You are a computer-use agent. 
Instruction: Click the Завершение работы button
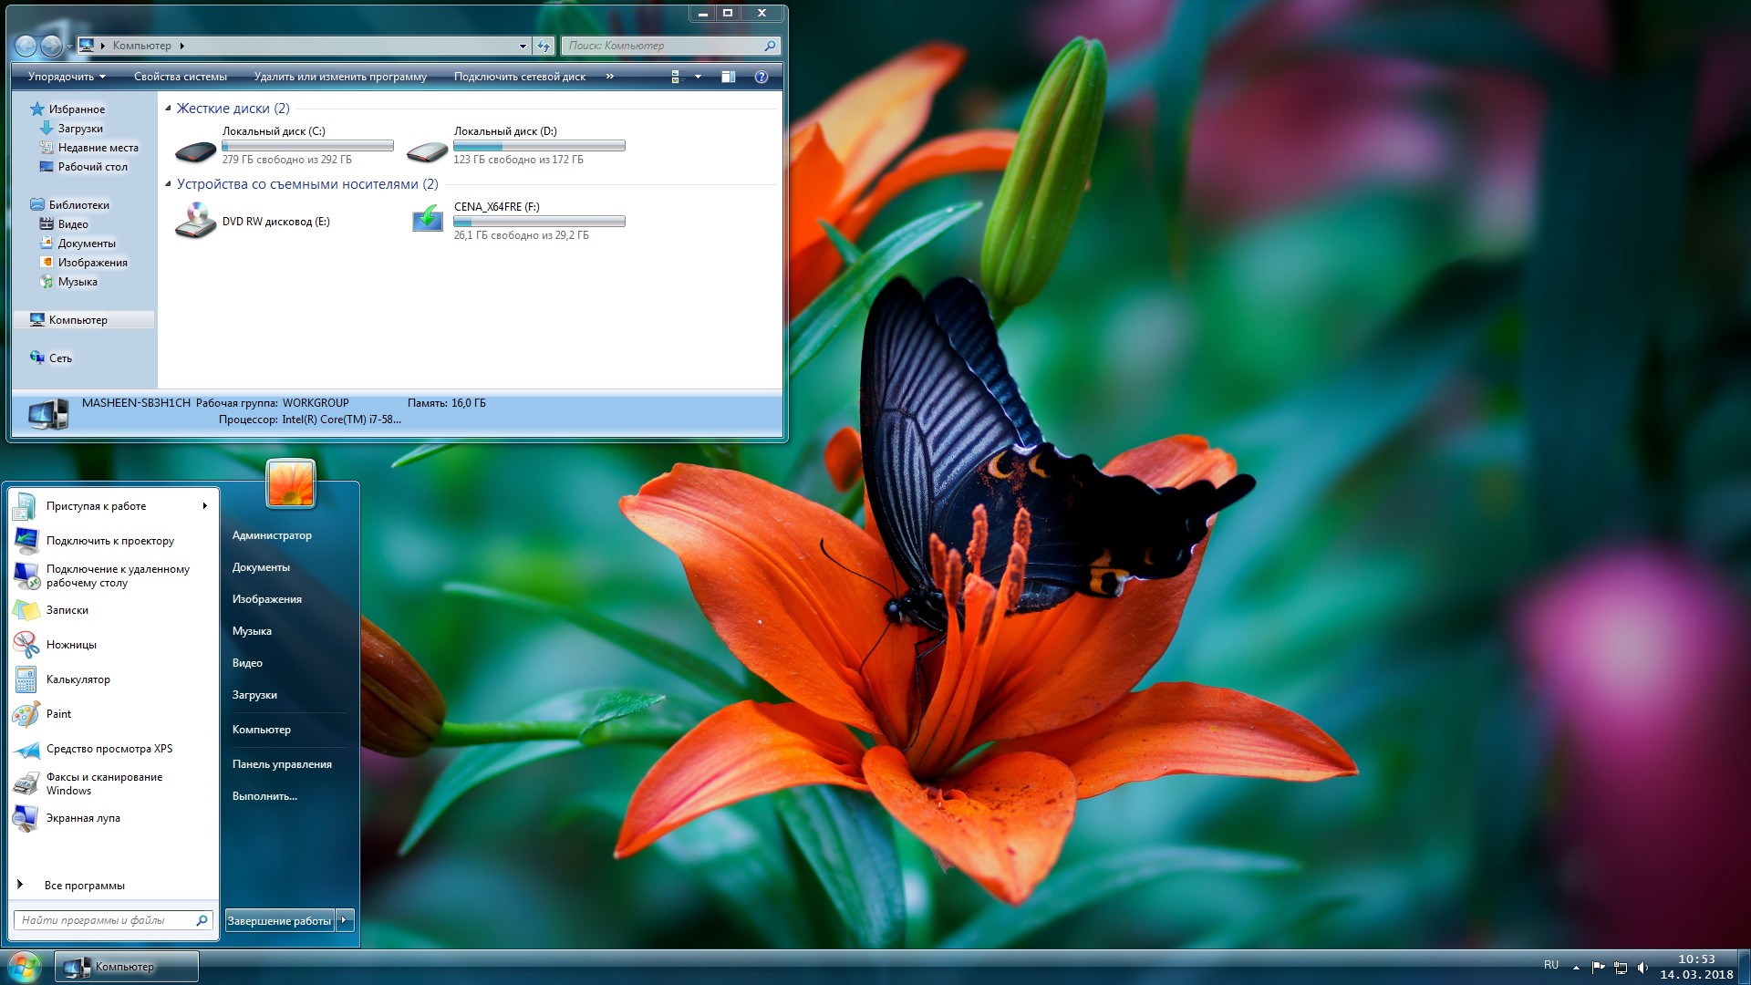coord(279,920)
